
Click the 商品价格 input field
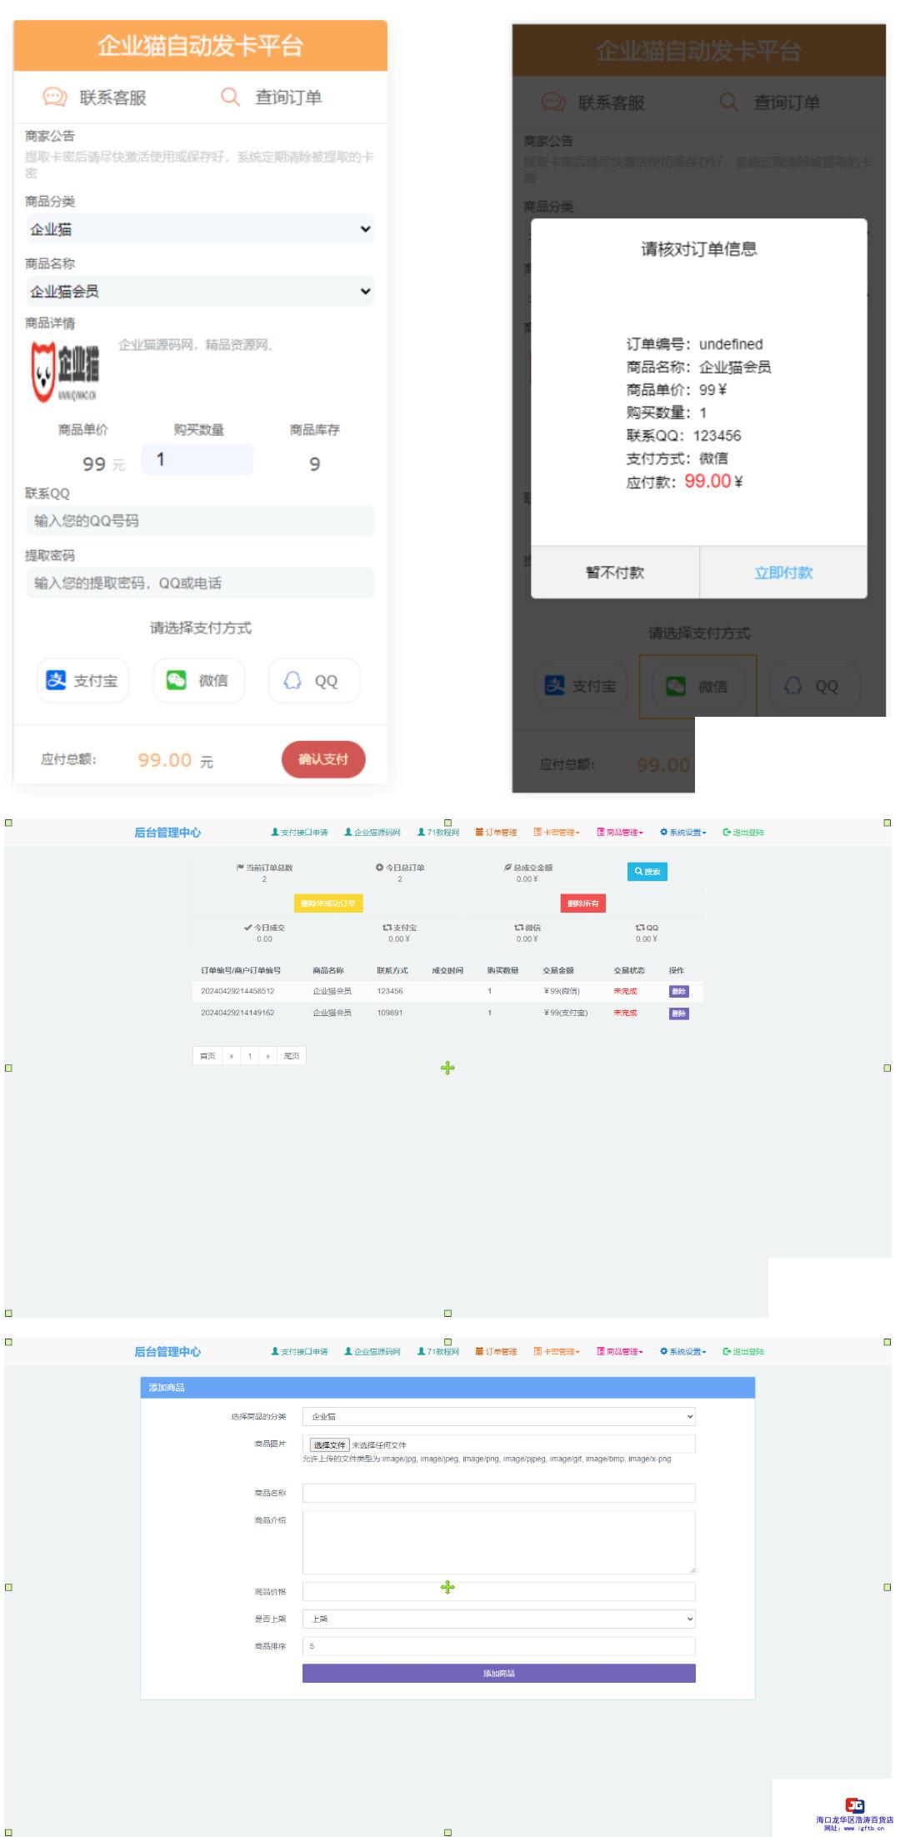pyautogui.click(x=499, y=1592)
